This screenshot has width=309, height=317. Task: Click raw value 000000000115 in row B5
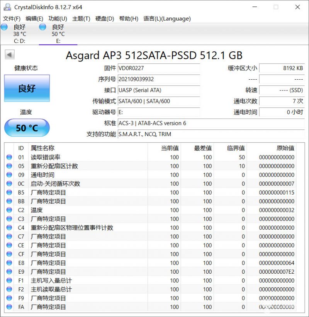click(x=277, y=192)
